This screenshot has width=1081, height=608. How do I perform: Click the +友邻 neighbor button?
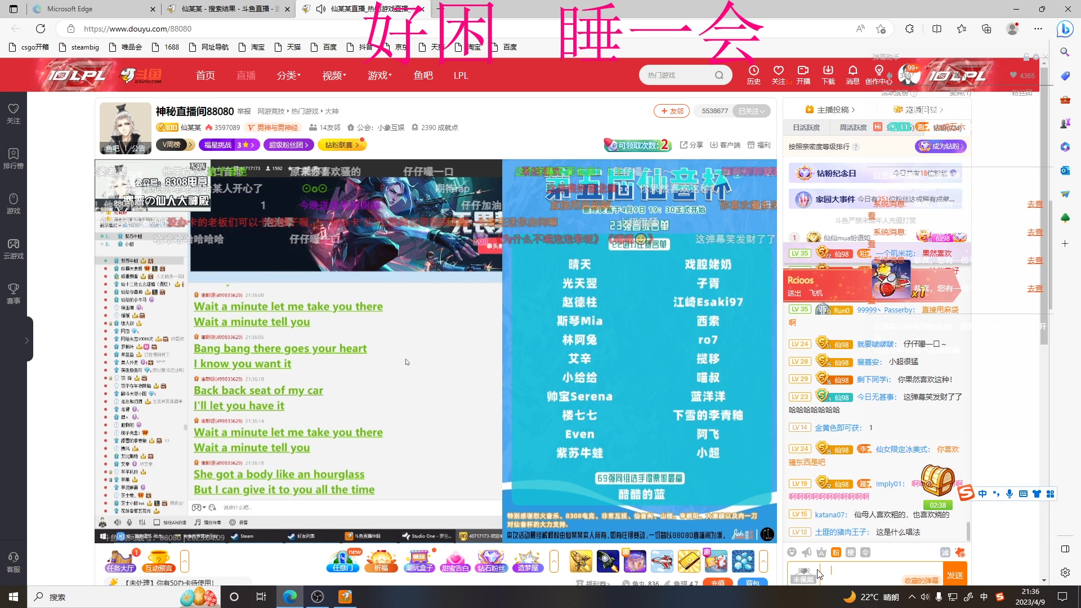pos(672,111)
